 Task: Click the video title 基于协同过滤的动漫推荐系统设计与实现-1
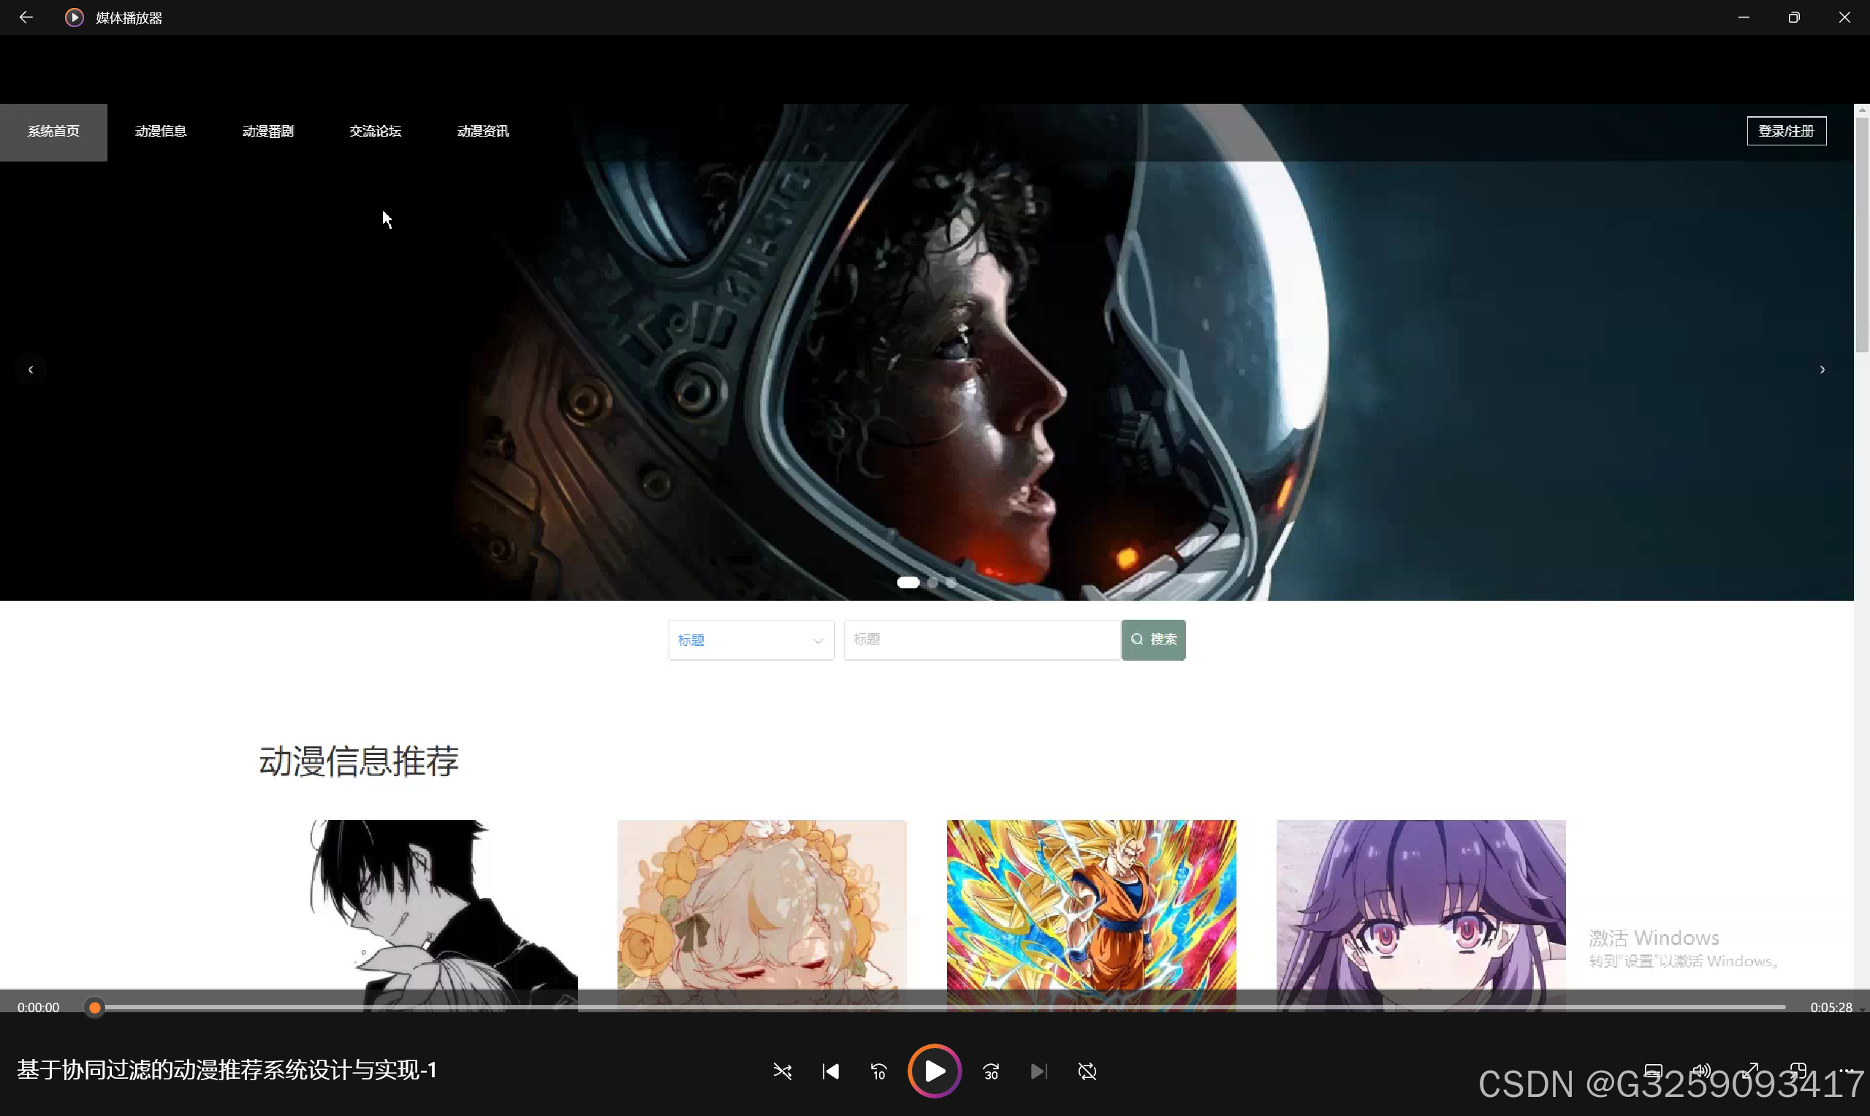coord(227,1069)
